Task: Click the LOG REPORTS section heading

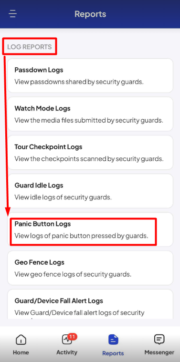Action: [x=29, y=47]
